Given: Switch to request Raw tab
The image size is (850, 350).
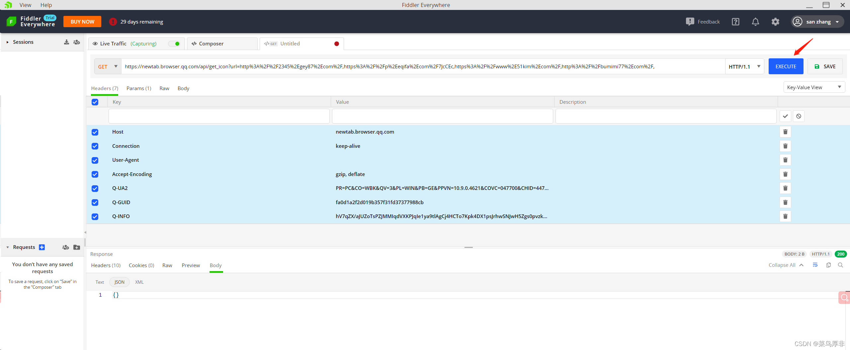Looking at the screenshot, I should pyautogui.click(x=164, y=88).
